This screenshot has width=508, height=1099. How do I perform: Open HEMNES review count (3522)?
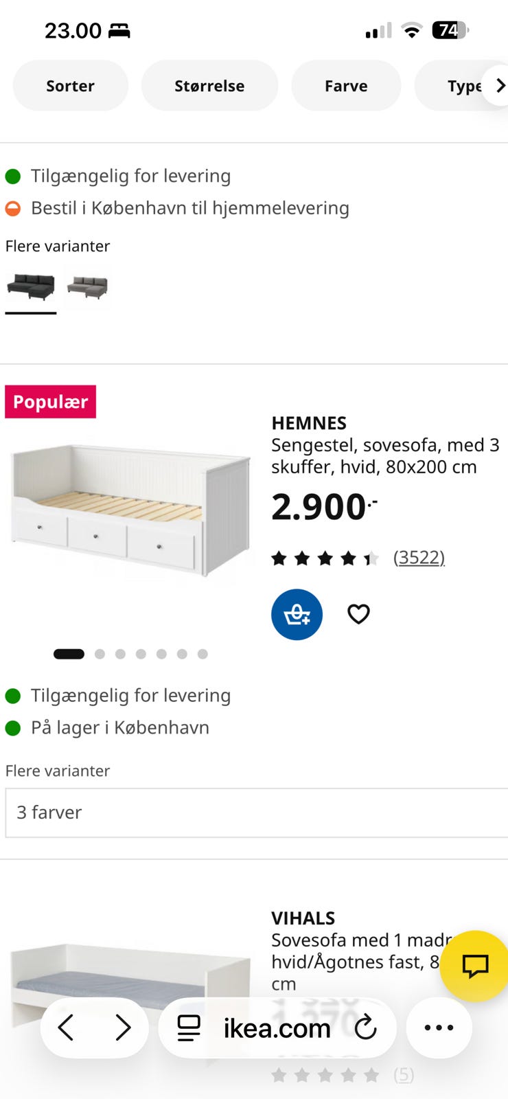pyautogui.click(x=419, y=557)
